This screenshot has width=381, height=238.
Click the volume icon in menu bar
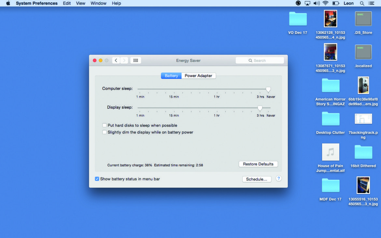[317, 3]
